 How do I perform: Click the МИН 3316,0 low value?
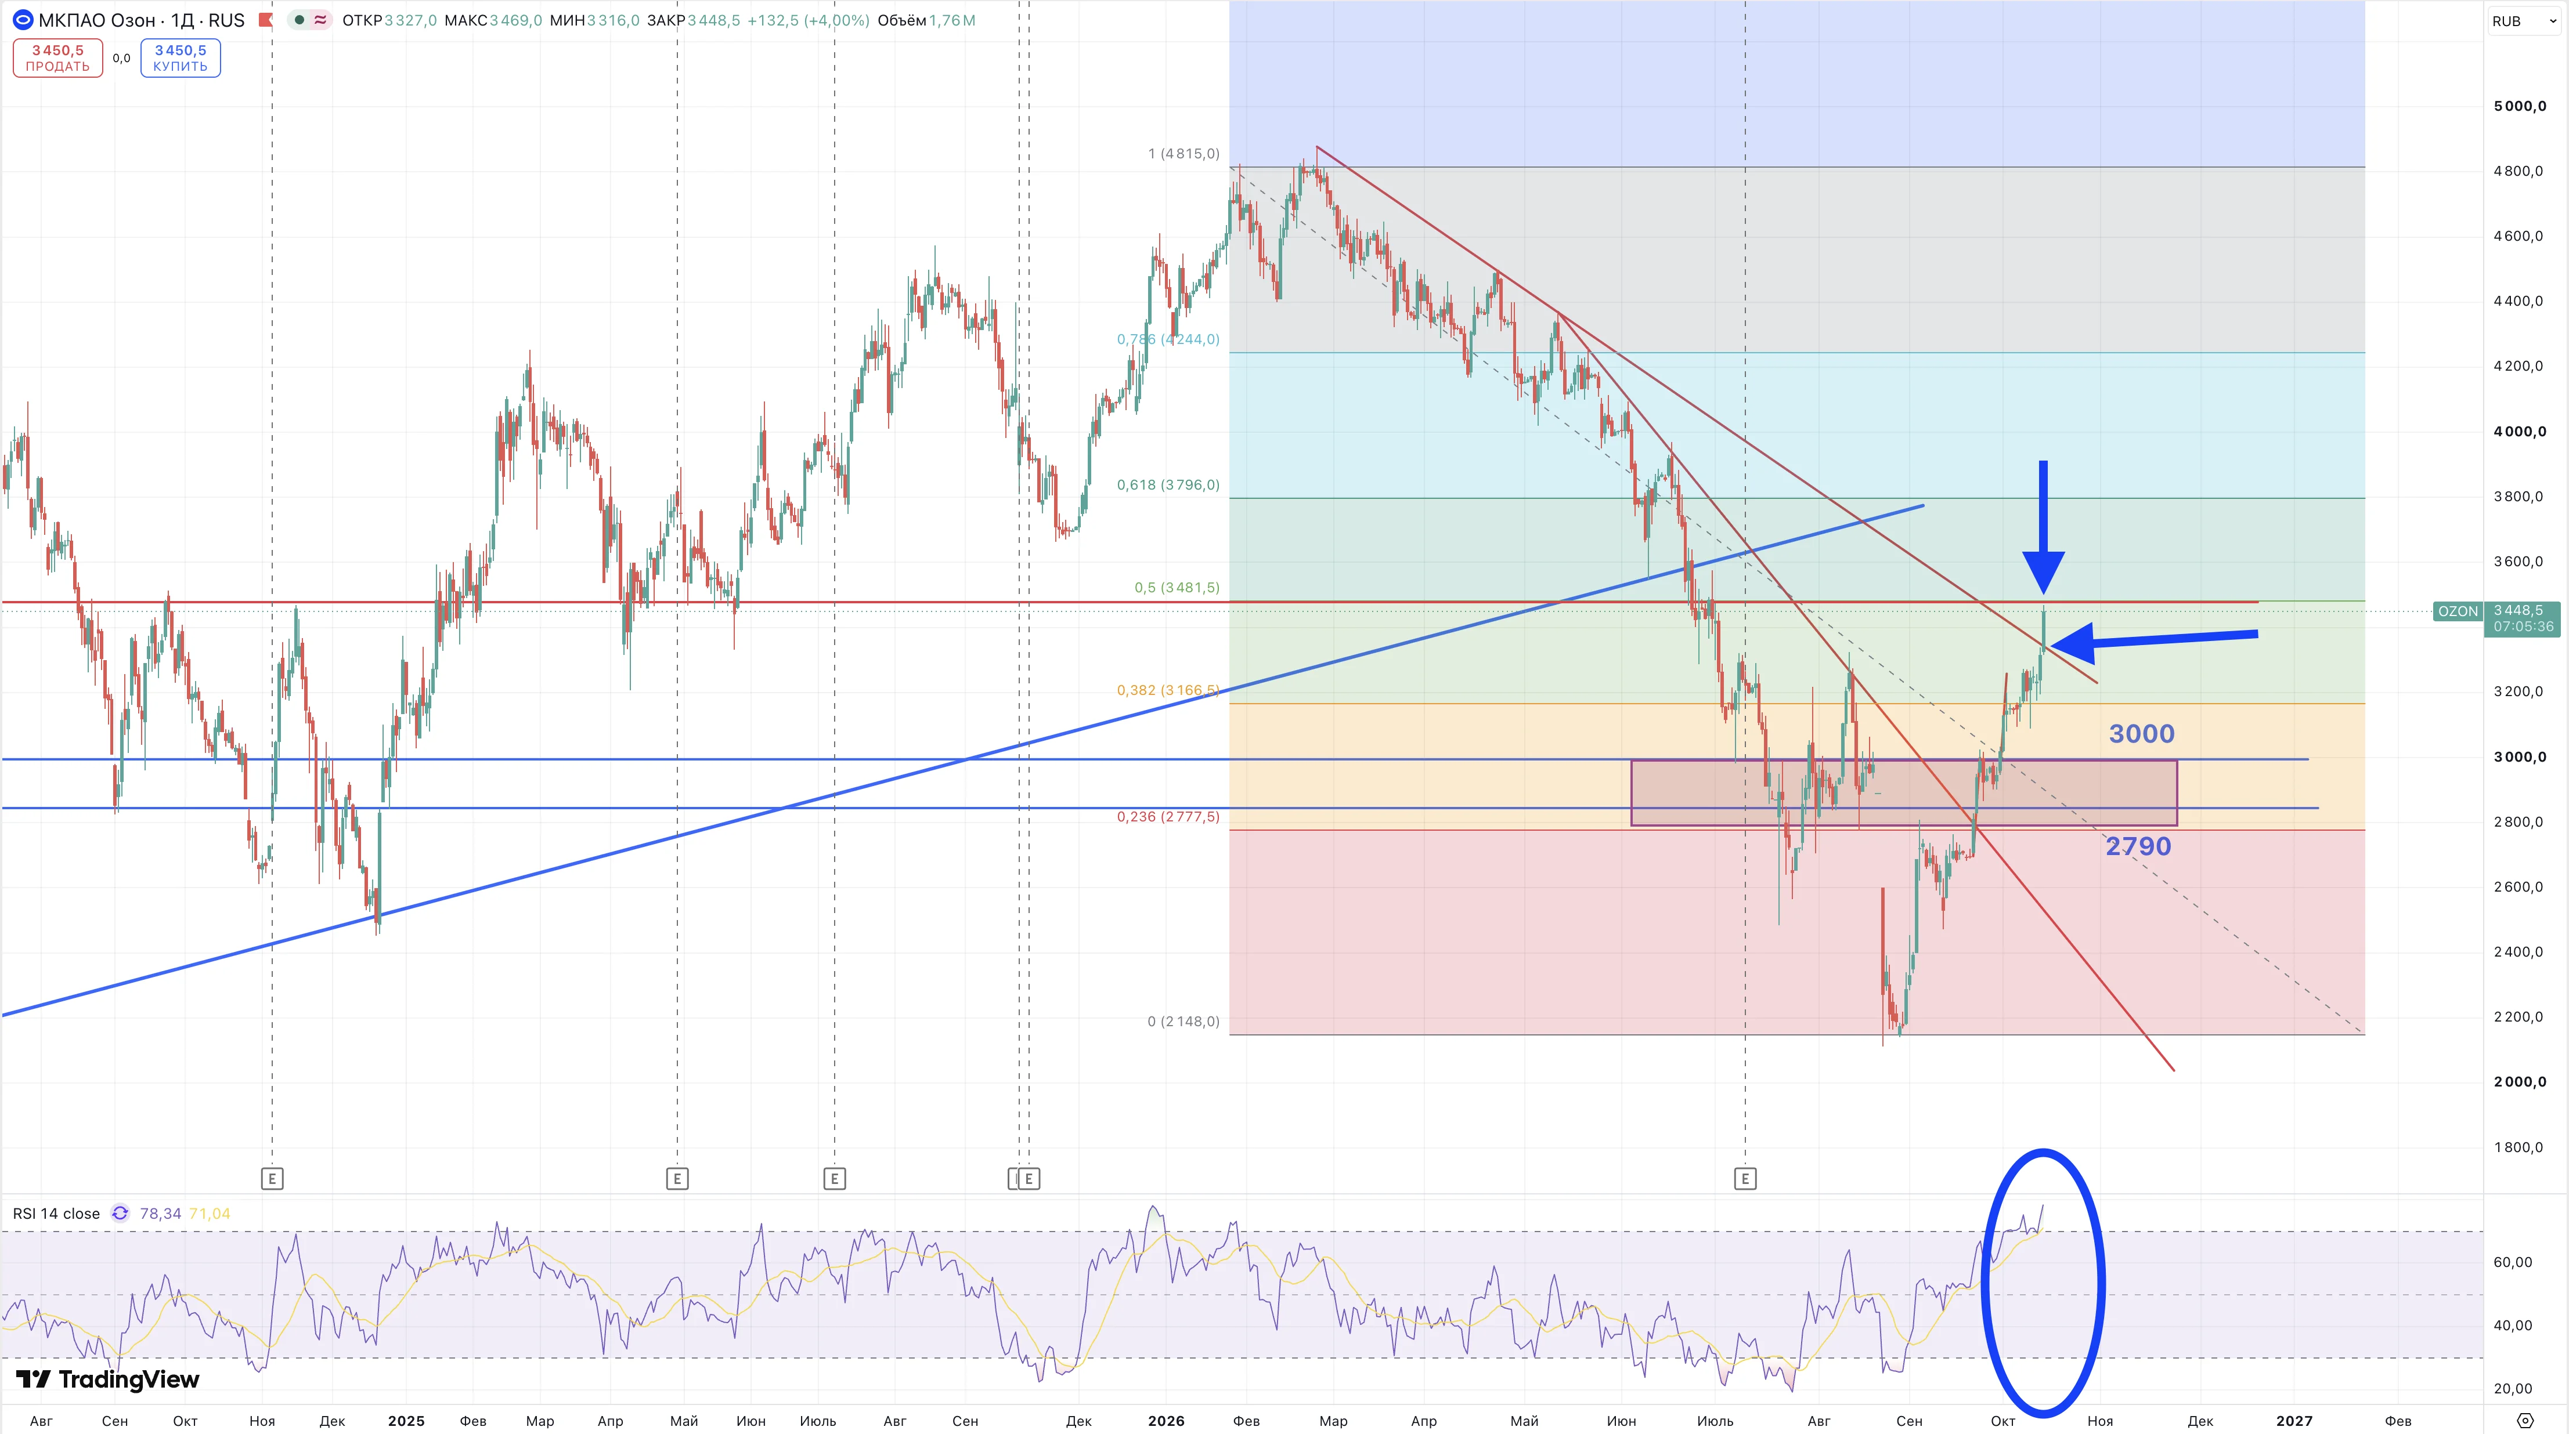596,20
